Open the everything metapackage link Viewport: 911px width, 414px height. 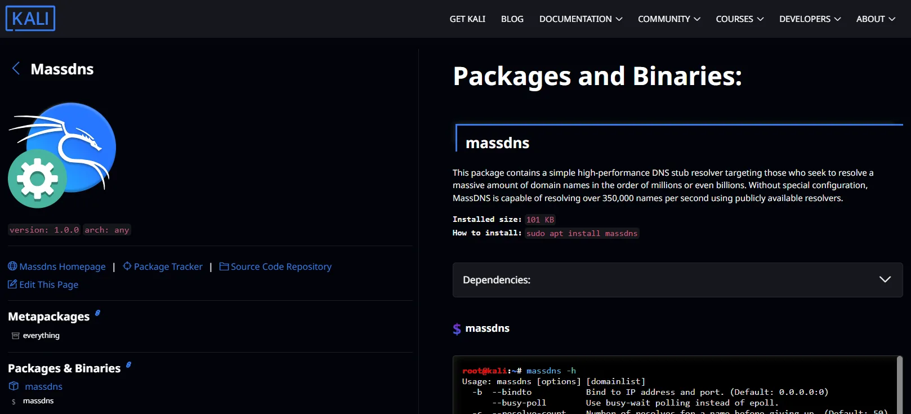coord(41,336)
